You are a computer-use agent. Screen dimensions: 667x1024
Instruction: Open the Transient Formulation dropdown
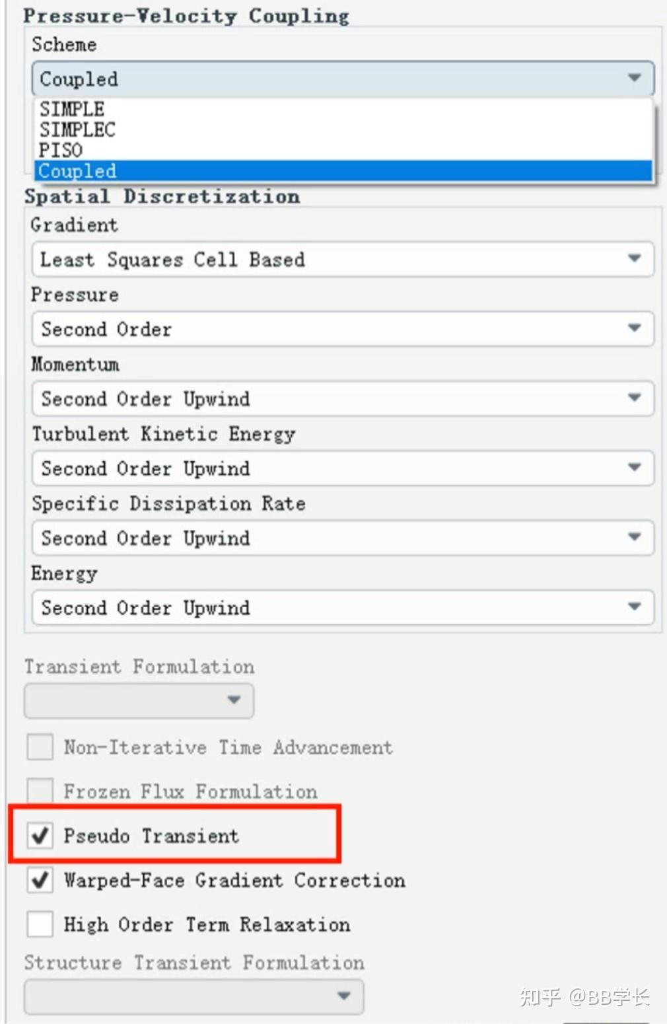point(139,700)
